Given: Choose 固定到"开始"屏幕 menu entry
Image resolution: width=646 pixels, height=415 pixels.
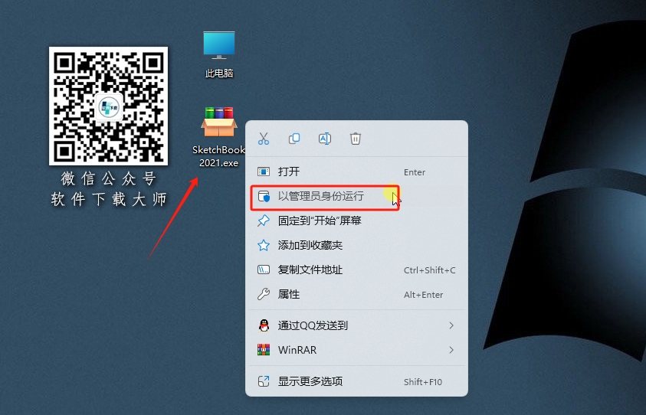Looking at the screenshot, I should [x=356, y=221].
